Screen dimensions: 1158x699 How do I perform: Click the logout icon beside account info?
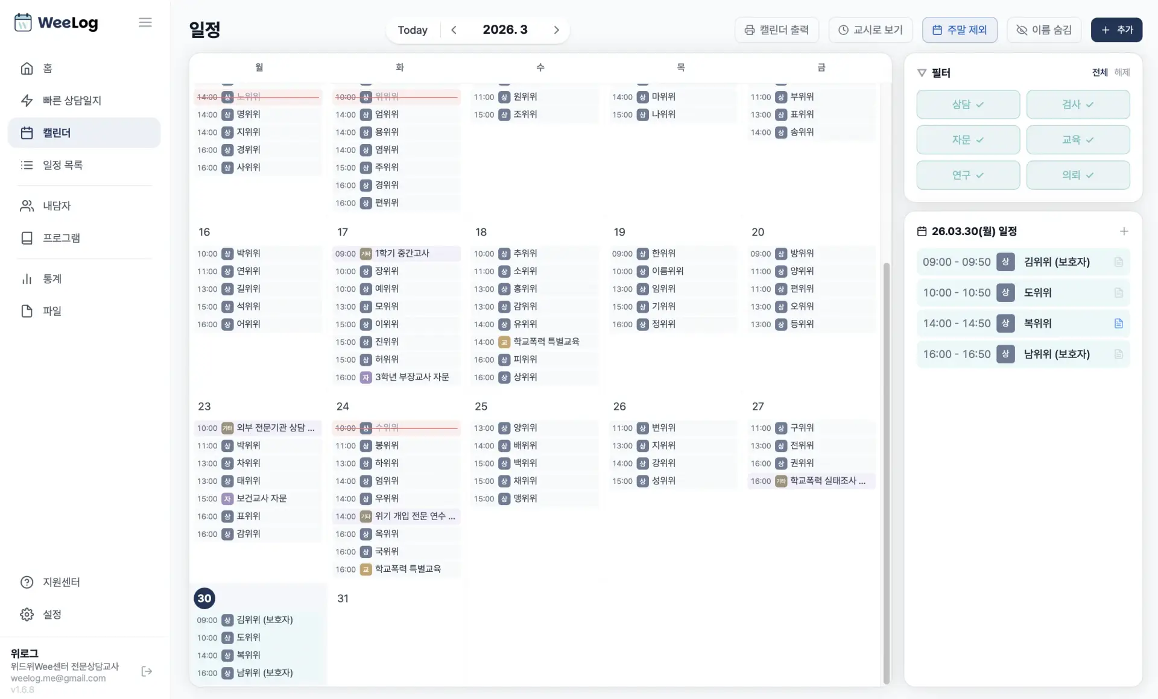pyautogui.click(x=147, y=671)
